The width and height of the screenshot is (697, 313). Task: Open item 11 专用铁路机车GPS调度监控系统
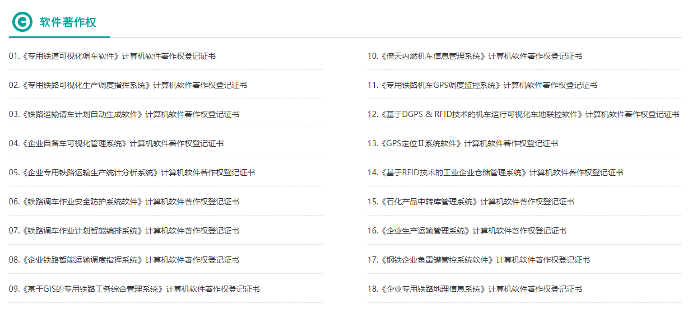(x=482, y=85)
